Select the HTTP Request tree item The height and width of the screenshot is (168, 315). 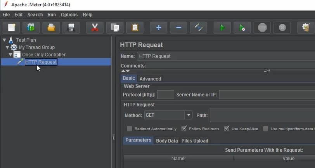41,62
